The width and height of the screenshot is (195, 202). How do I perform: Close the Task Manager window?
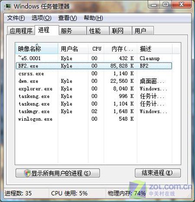click(181, 5)
